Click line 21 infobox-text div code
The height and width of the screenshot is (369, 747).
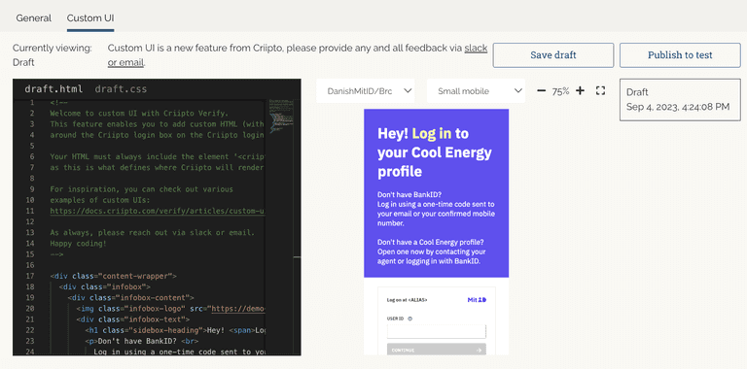pos(133,319)
